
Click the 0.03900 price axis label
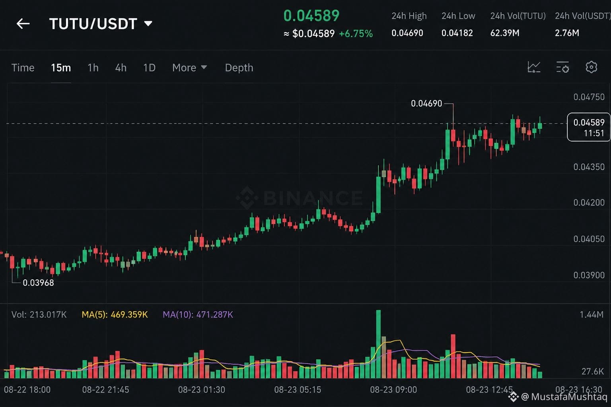(589, 275)
